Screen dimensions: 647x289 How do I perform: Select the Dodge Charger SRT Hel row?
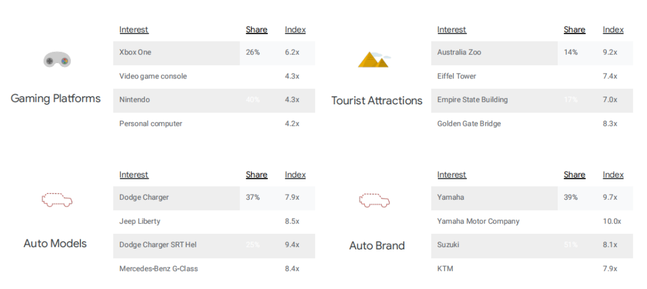click(x=214, y=245)
